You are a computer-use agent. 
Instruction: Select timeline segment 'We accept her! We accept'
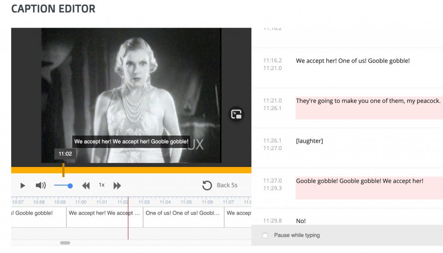tap(104, 213)
